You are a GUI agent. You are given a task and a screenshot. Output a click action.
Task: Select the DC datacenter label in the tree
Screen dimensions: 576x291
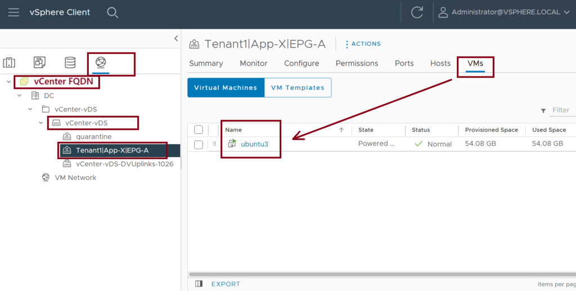49,96
